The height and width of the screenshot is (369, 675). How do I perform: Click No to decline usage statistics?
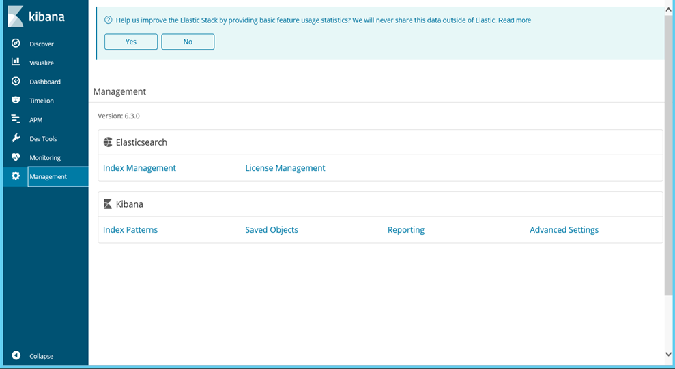tap(188, 42)
